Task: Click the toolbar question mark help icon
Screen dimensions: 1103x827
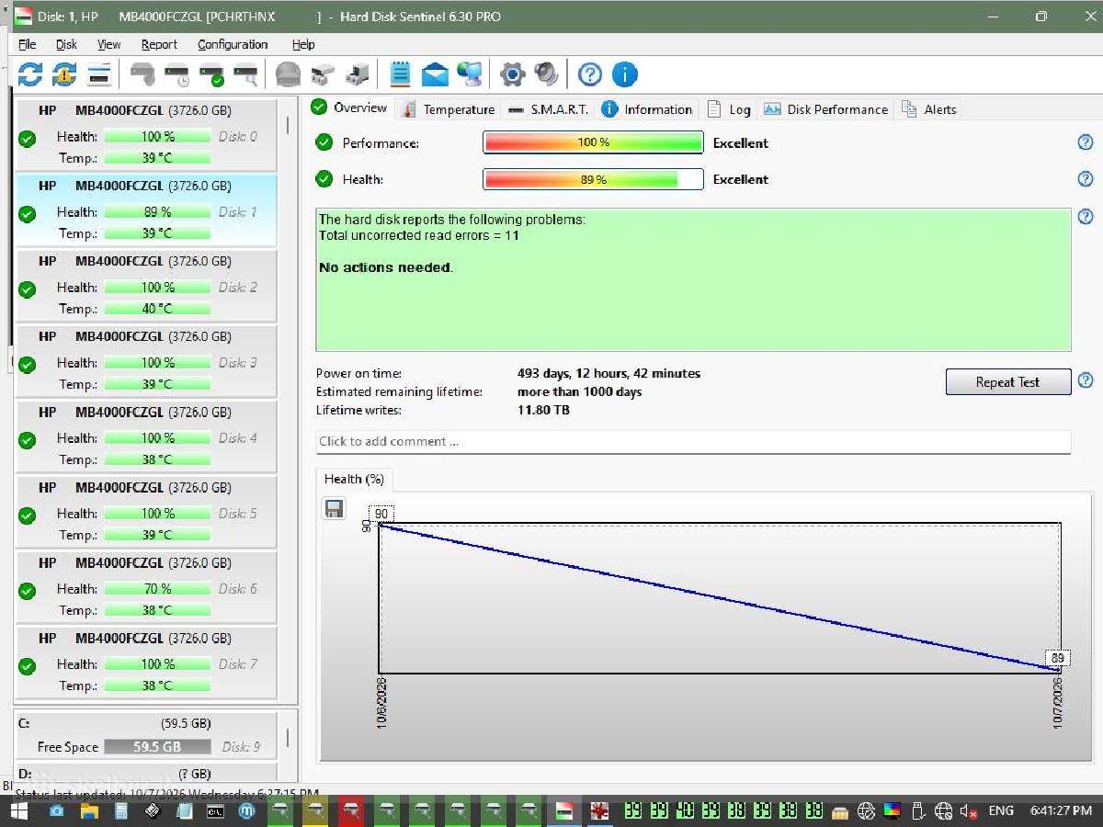Action: point(590,74)
